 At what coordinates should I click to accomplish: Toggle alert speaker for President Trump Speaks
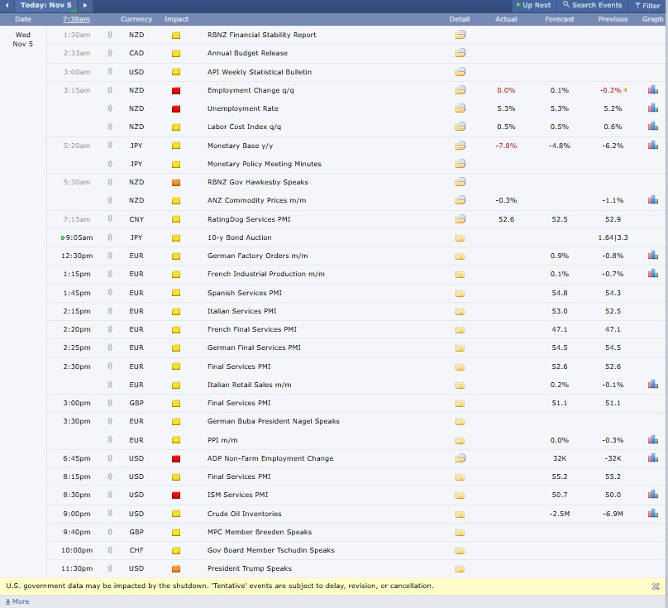[110, 568]
